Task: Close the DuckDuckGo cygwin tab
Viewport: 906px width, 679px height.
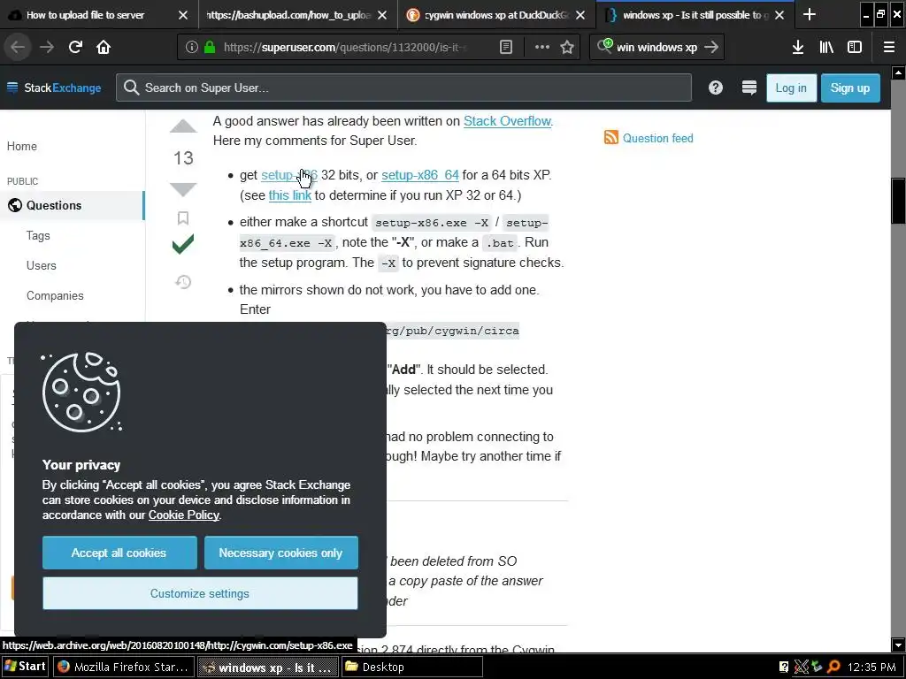Action: (580, 15)
